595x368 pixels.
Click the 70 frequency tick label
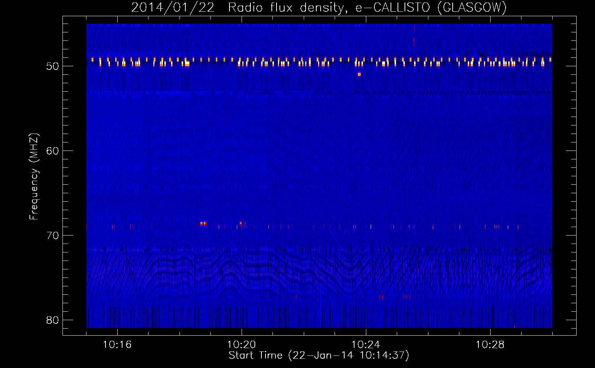(x=53, y=236)
